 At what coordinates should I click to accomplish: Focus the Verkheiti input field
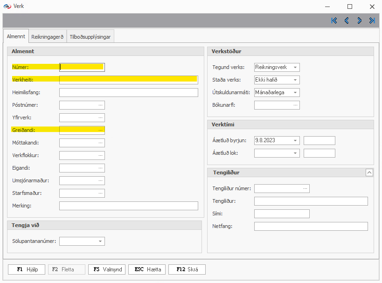[x=129, y=80]
